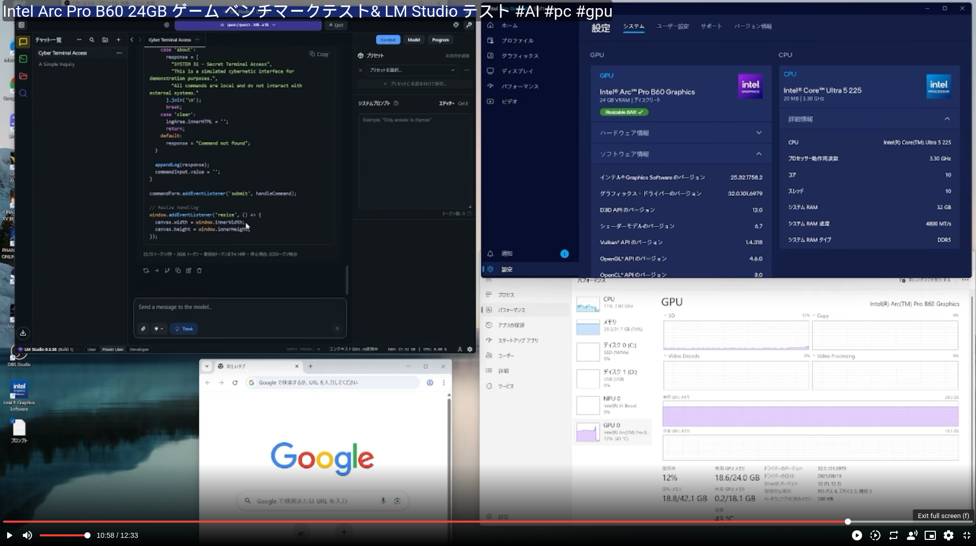
Task: Select CPU graph in Task Manager
Action: 613,303
